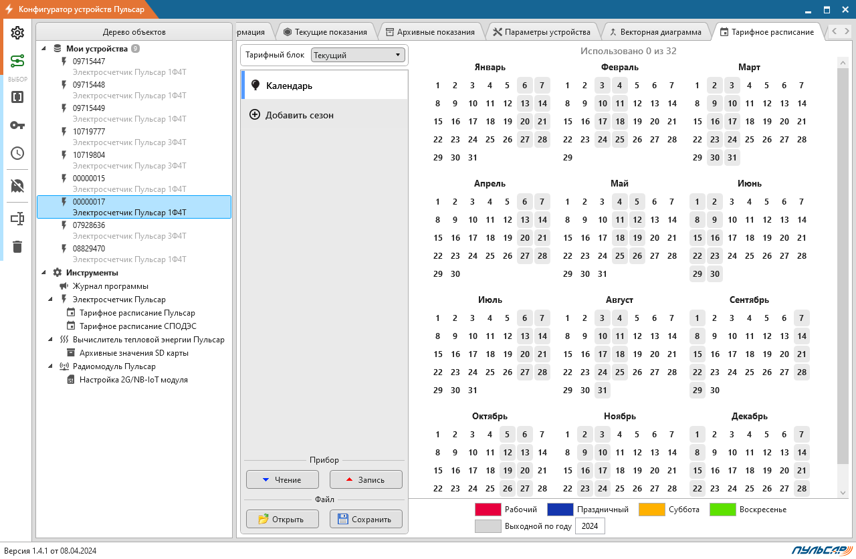Click day 31 in Август

pyautogui.click(x=603, y=390)
